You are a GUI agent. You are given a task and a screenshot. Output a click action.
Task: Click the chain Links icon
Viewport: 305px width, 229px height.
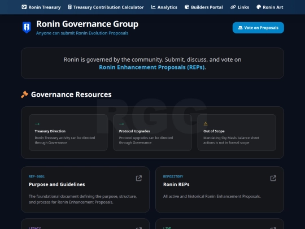(x=233, y=7)
